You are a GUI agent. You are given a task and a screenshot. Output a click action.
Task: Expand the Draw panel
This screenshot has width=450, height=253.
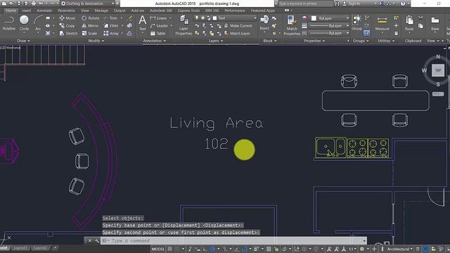point(23,41)
